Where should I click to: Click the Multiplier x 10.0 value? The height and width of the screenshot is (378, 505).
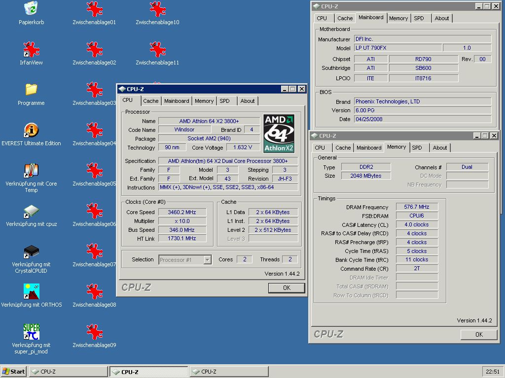pyautogui.click(x=182, y=221)
